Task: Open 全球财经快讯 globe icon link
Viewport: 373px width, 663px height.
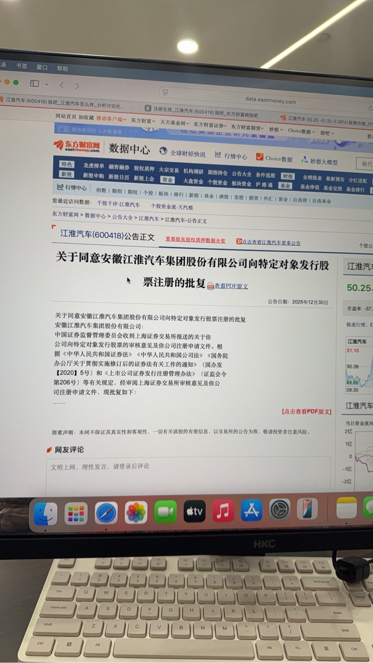Action: click(x=163, y=152)
